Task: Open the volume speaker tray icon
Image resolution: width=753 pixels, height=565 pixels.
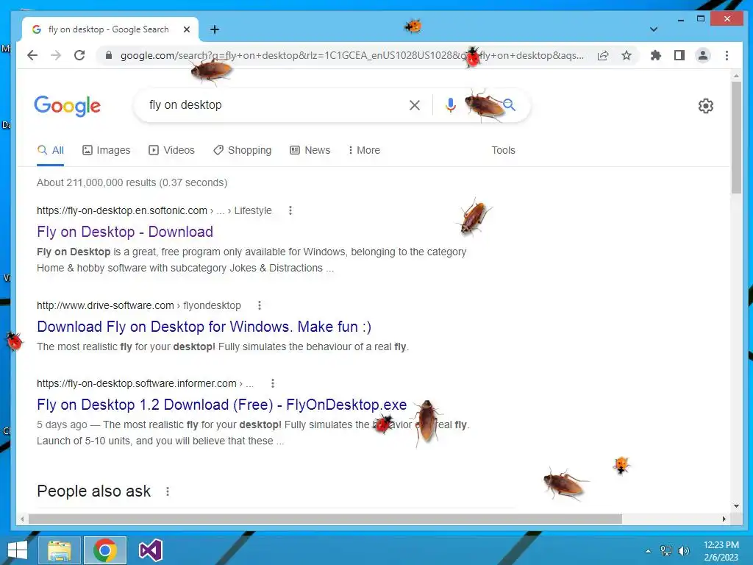Action: tap(683, 551)
